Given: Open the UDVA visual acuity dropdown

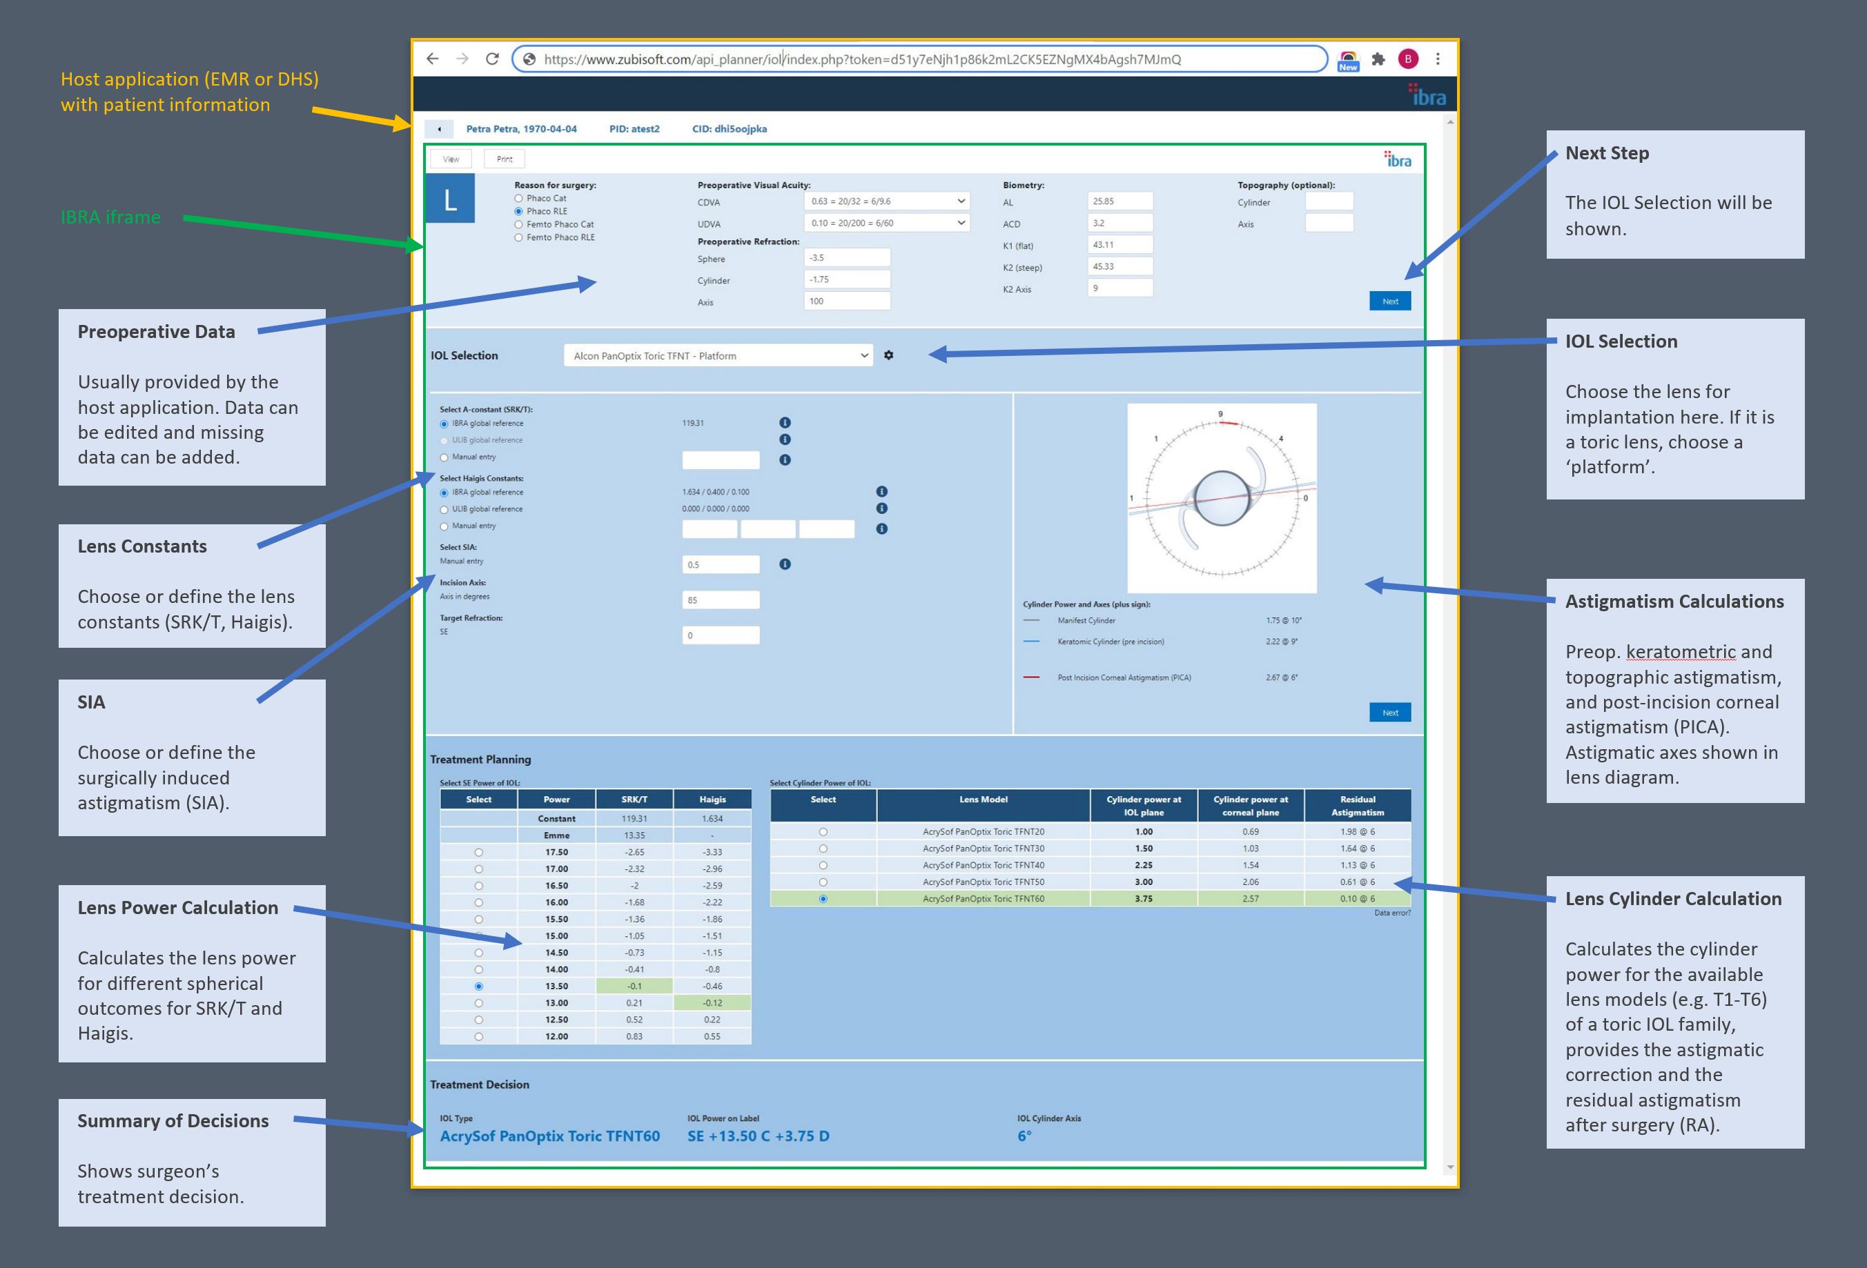Looking at the screenshot, I should pos(887,222).
